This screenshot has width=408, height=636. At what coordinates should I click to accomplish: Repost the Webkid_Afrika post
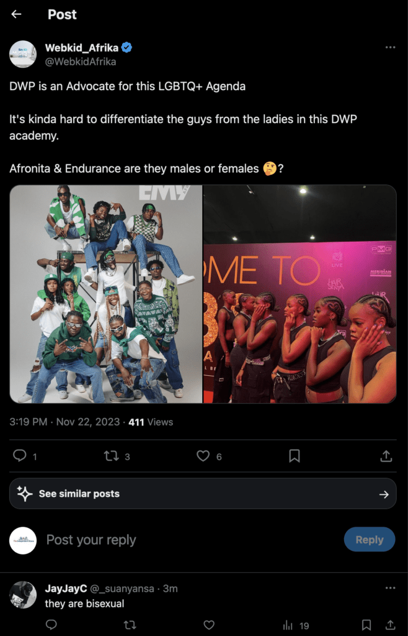click(x=110, y=456)
